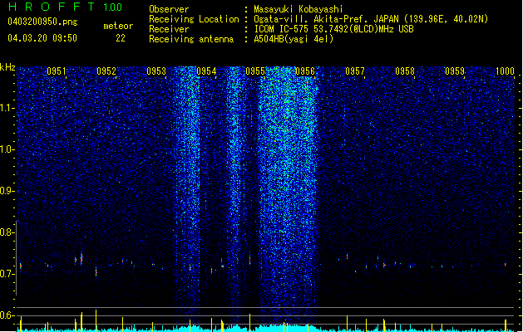Click the 0954 time marker

(206, 71)
